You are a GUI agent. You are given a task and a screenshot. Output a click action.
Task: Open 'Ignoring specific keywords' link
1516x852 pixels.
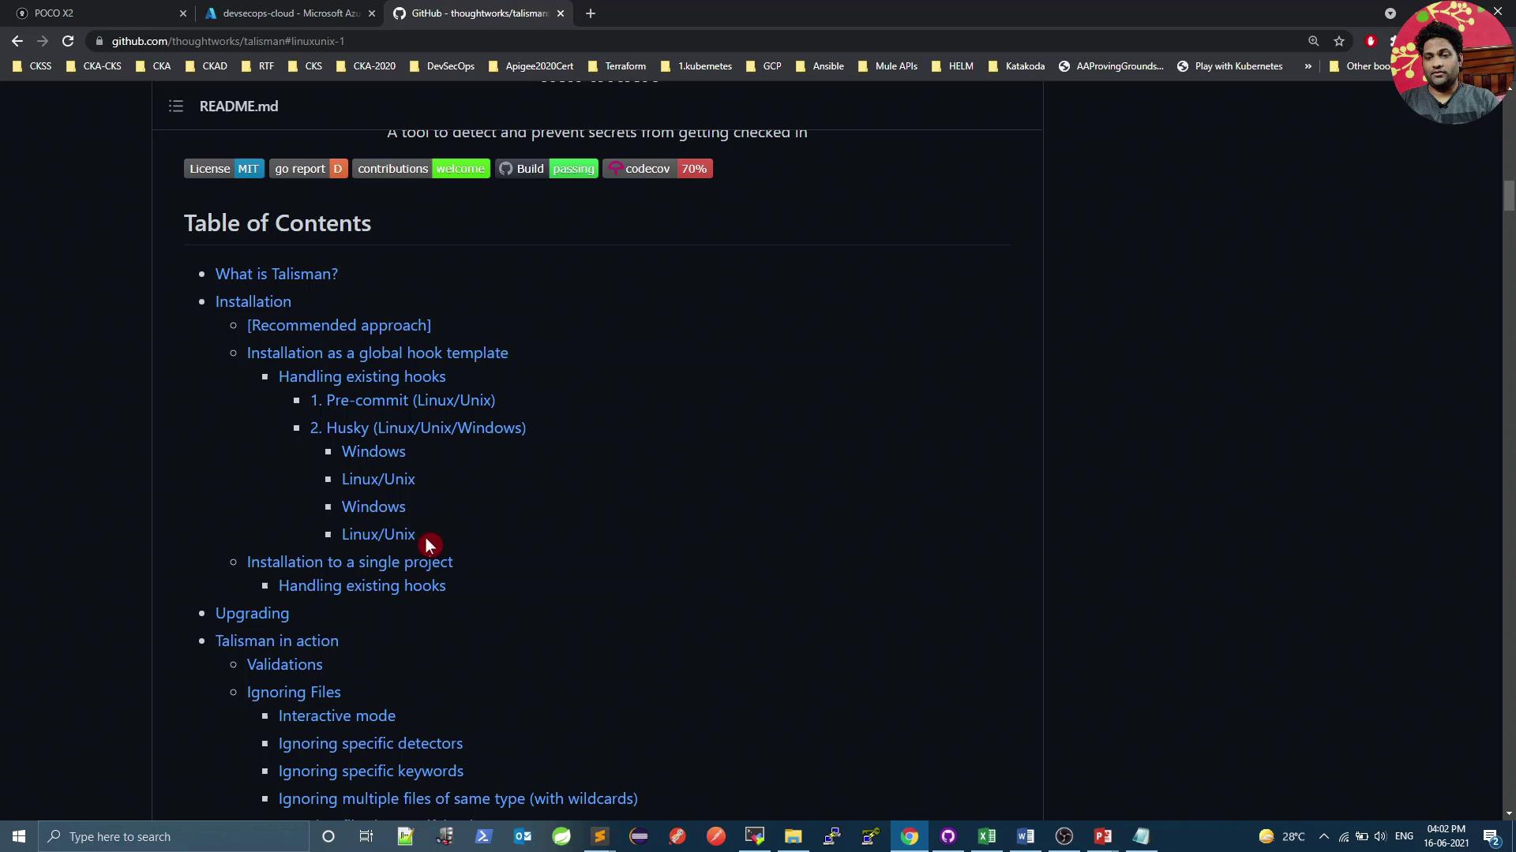[371, 771]
